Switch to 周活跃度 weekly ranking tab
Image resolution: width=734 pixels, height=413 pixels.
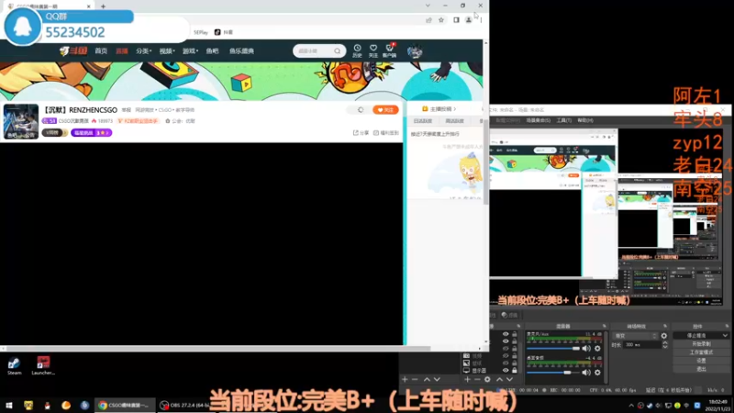click(x=454, y=121)
